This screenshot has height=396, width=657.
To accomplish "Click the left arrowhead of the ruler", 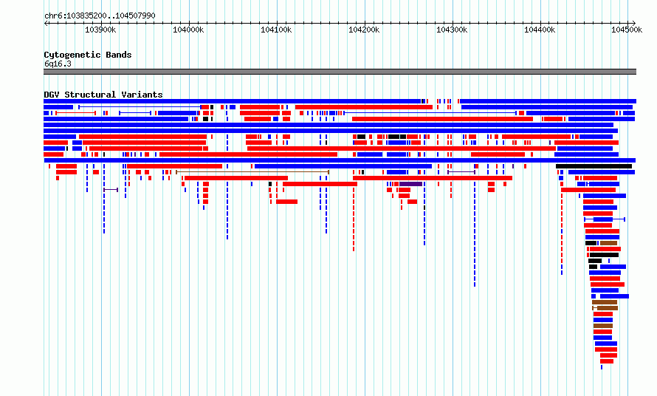I will tap(46, 23).
